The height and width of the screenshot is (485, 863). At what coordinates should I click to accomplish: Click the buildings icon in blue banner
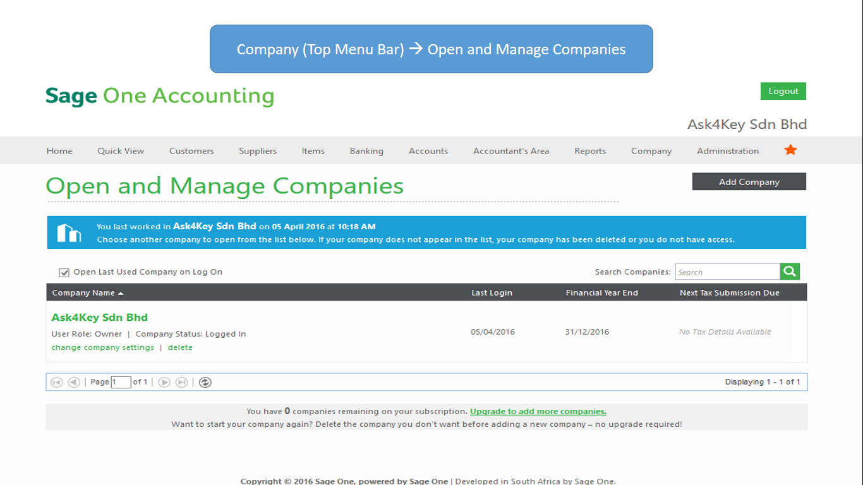[x=69, y=232]
